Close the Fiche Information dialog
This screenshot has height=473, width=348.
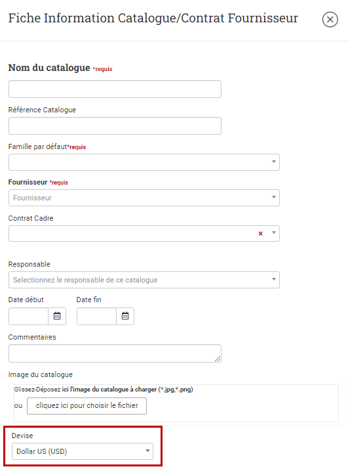(x=330, y=20)
